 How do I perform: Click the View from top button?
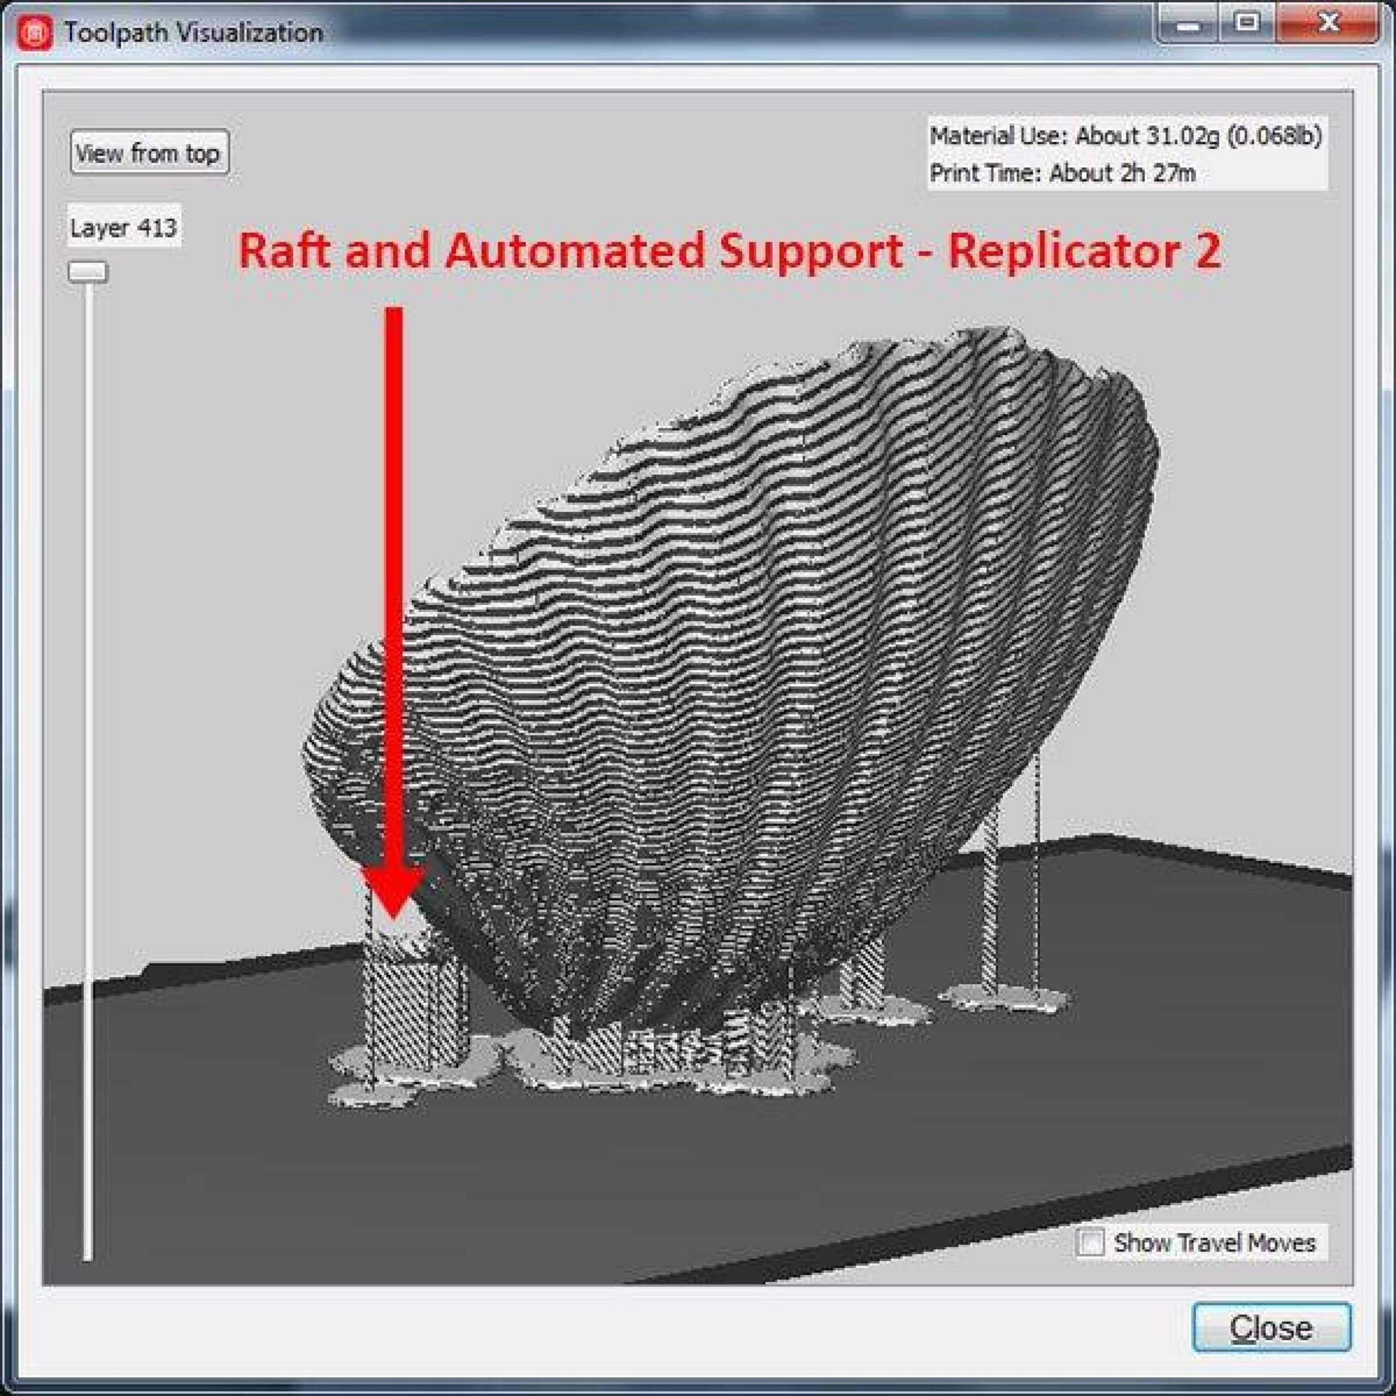pos(149,152)
